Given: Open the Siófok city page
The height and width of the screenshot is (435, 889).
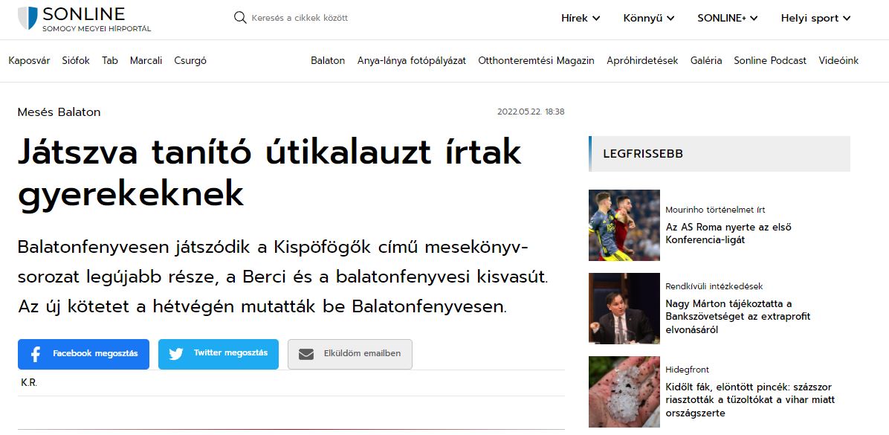Looking at the screenshot, I should (x=76, y=61).
